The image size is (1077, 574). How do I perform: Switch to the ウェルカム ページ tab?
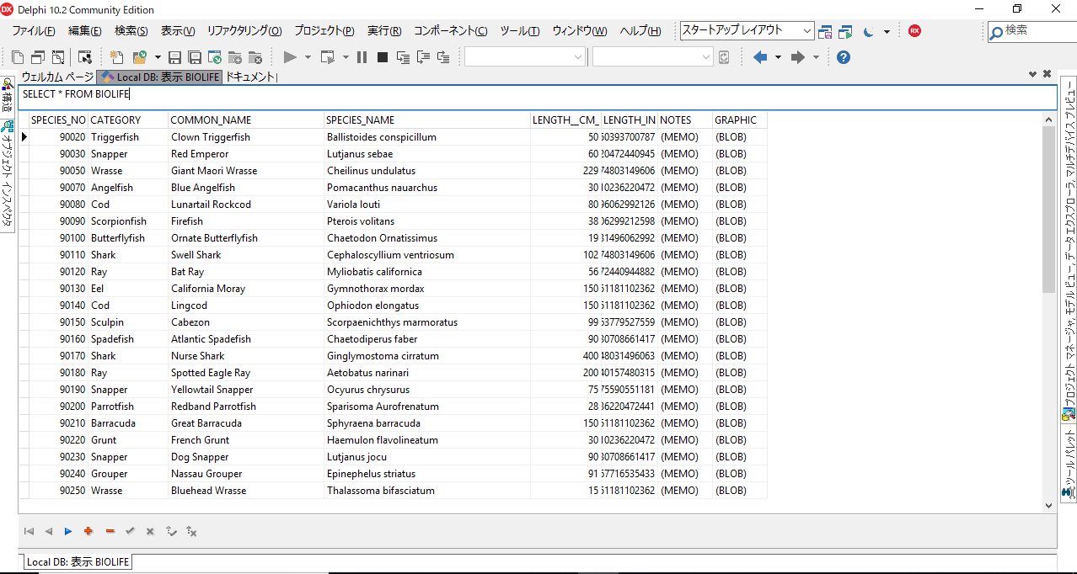(57, 77)
